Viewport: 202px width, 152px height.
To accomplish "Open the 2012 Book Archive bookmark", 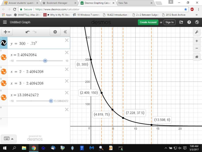I will pyautogui.click(x=174, y=15).
